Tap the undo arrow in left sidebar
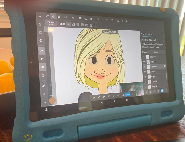 44,102
